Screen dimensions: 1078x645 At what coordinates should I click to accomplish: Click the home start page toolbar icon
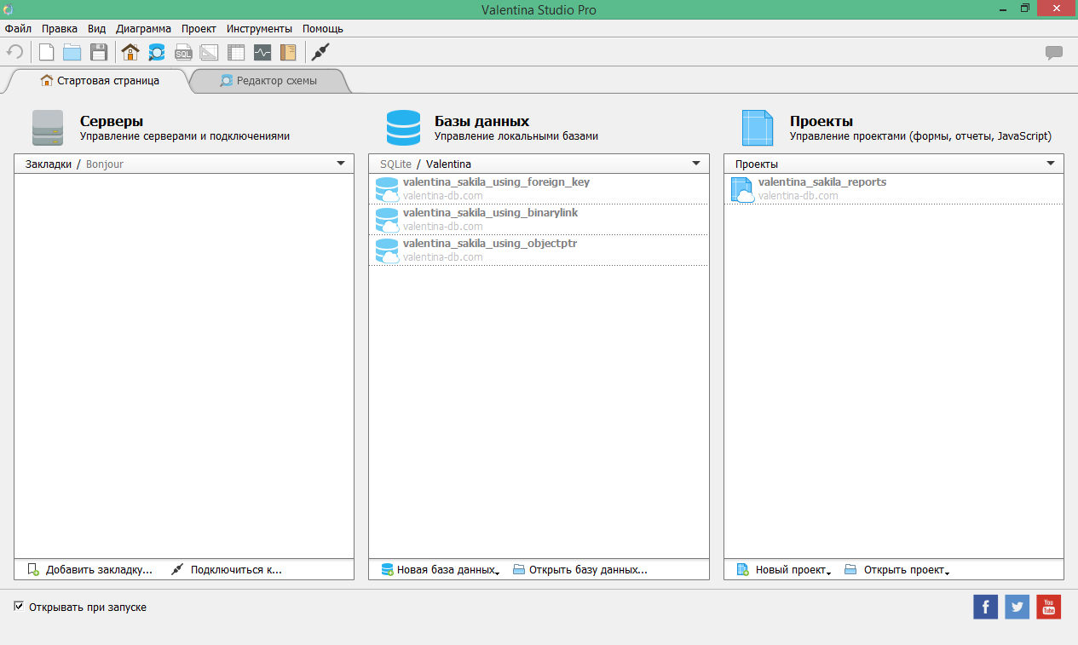pos(130,53)
